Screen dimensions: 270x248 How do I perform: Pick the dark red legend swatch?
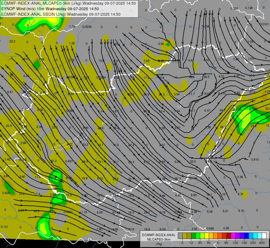pos(229,236)
